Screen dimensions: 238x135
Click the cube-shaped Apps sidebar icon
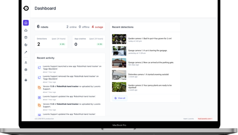(26, 37)
